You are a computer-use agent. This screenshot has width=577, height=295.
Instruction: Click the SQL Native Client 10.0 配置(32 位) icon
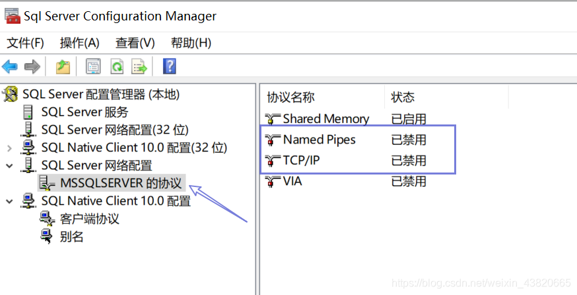(x=28, y=147)
